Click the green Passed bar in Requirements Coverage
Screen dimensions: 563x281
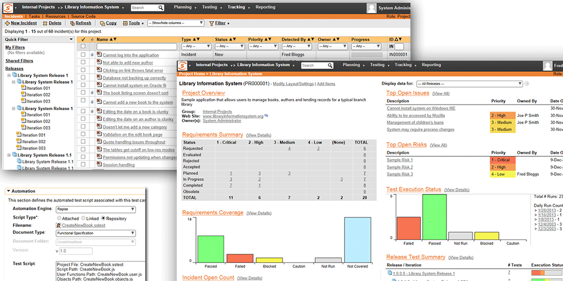tap(211, 249)
